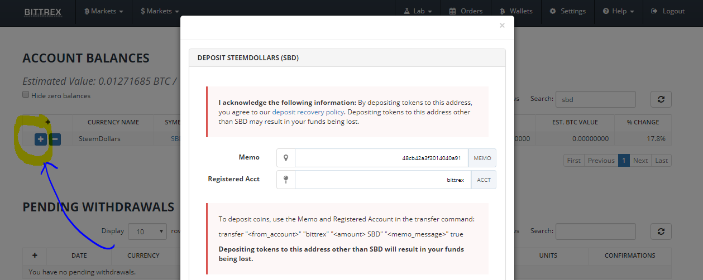Click the Memo field value

[x=381, y=158]
